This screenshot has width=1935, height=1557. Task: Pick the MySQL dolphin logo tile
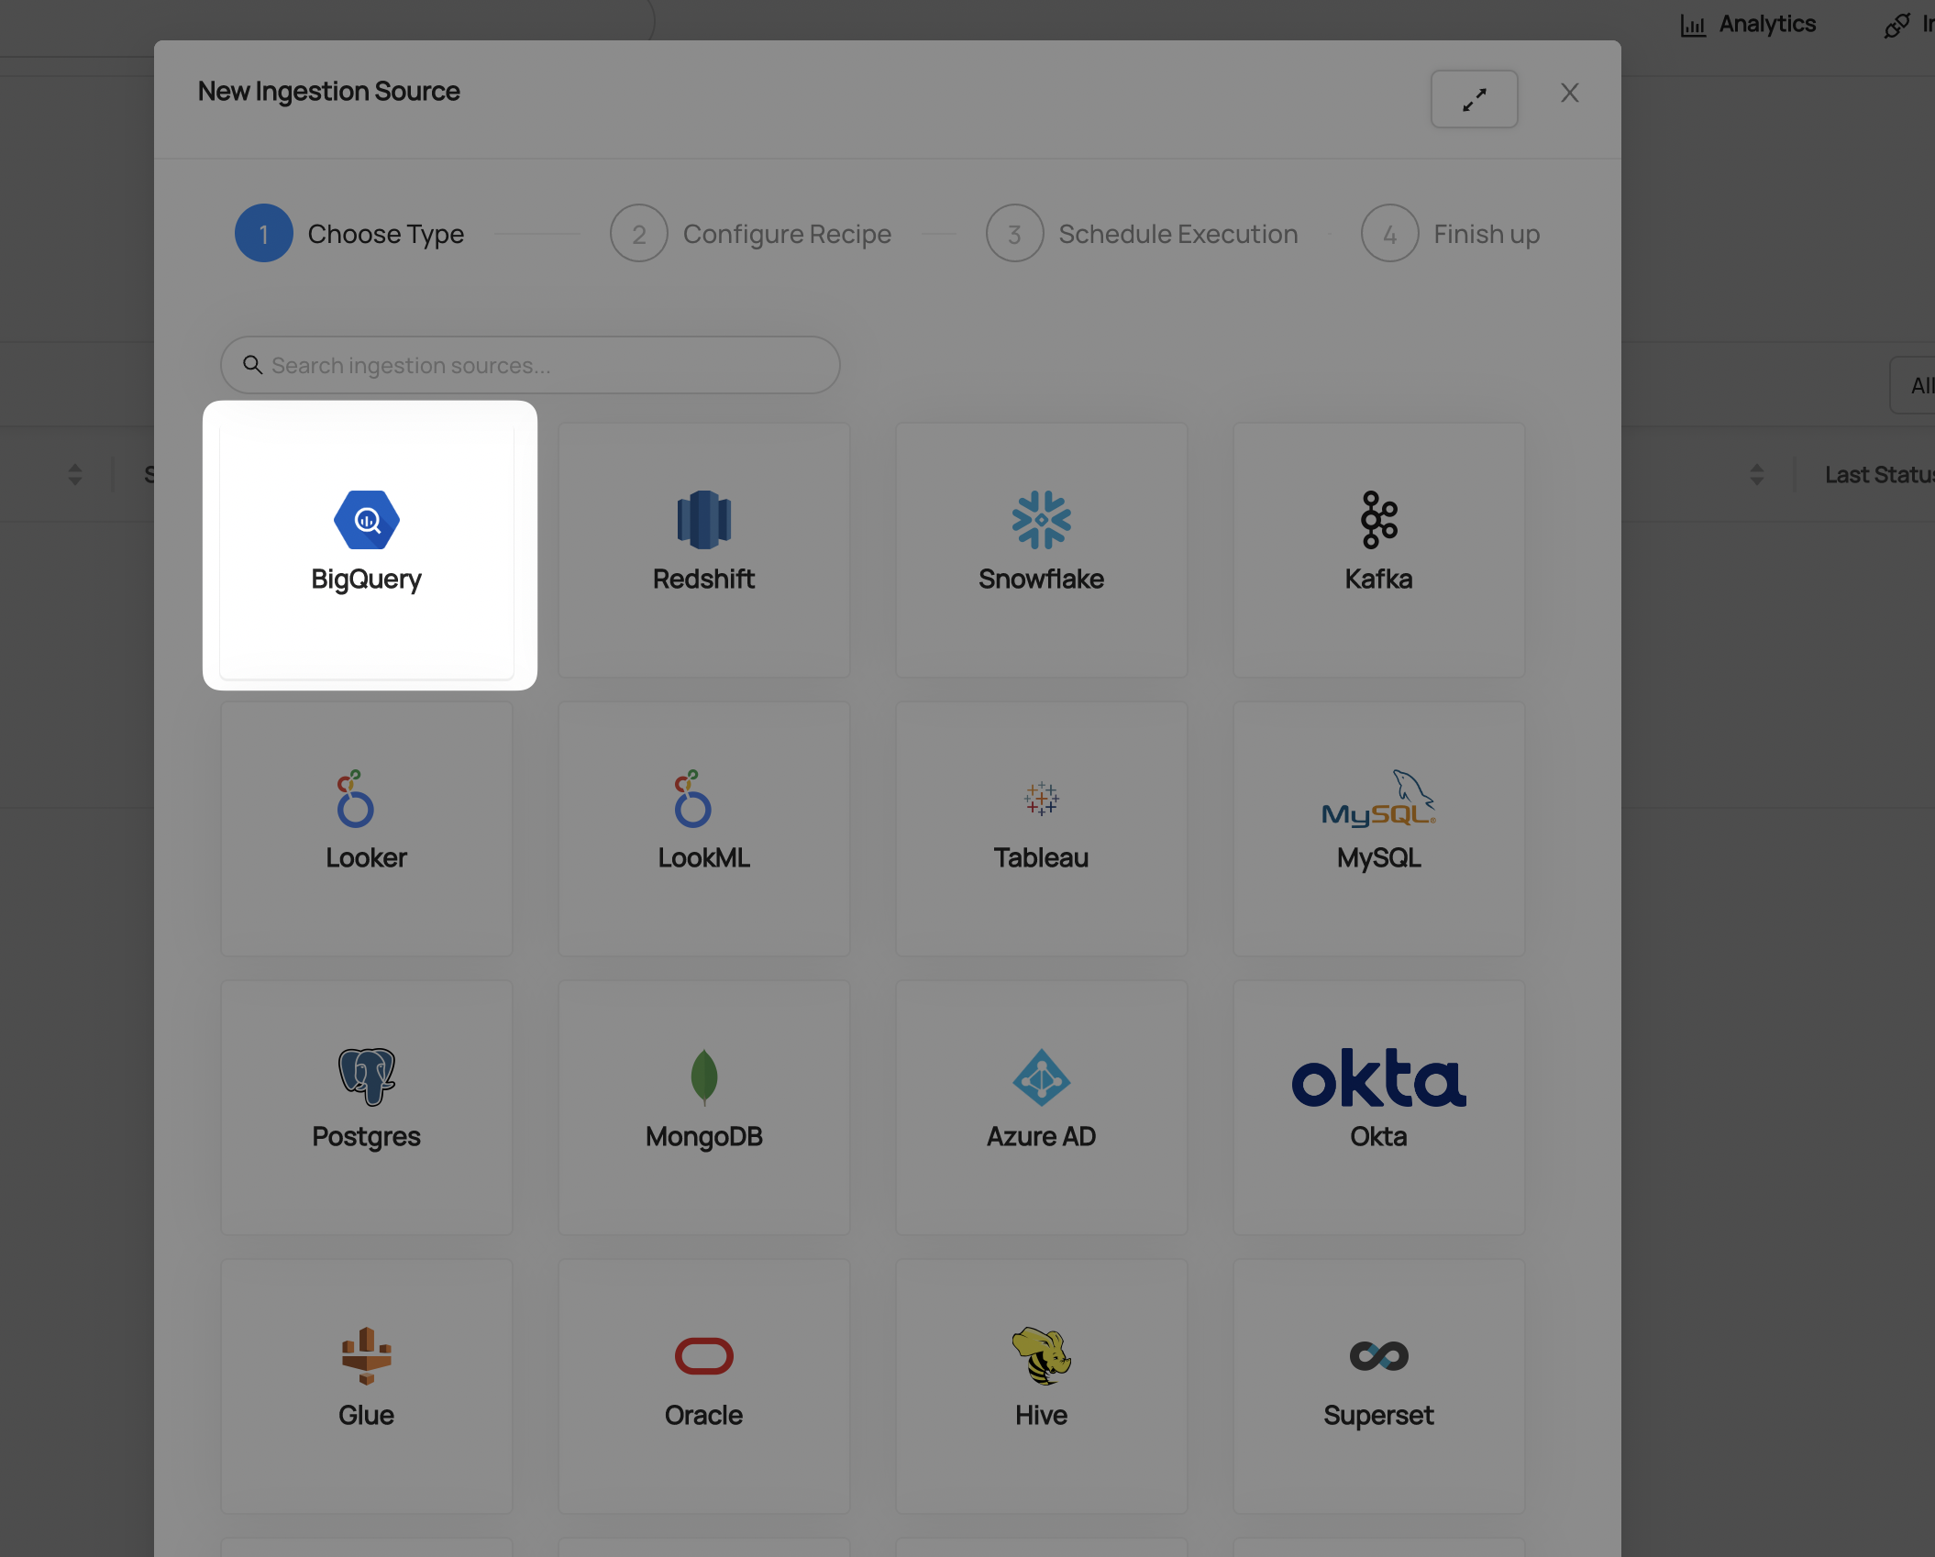click(1378, 801)
